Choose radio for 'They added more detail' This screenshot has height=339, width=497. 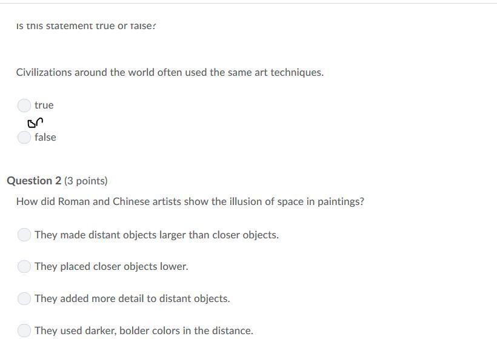[24, 298]
